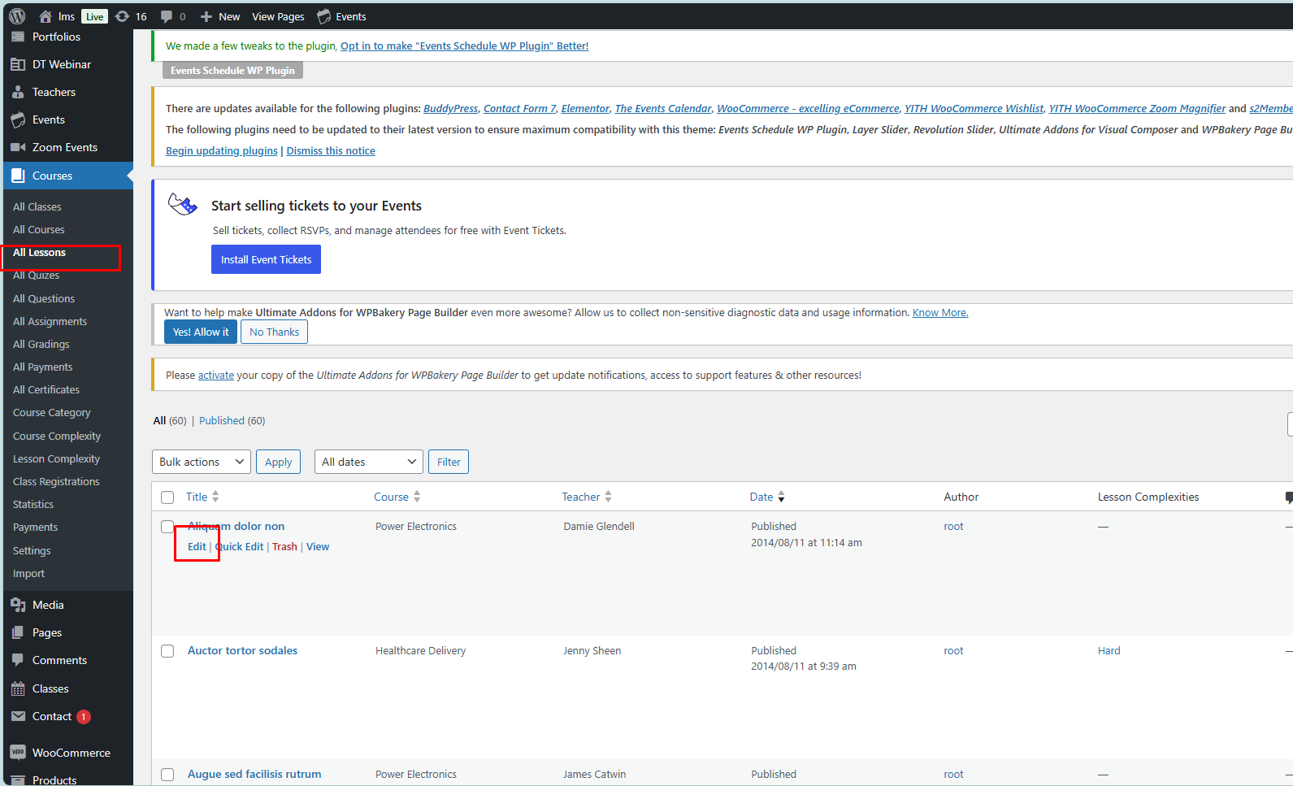Open Pages in the sidebar
Image resolution: width=1293 pixels, height=786 pixels.
pos(47,632)
